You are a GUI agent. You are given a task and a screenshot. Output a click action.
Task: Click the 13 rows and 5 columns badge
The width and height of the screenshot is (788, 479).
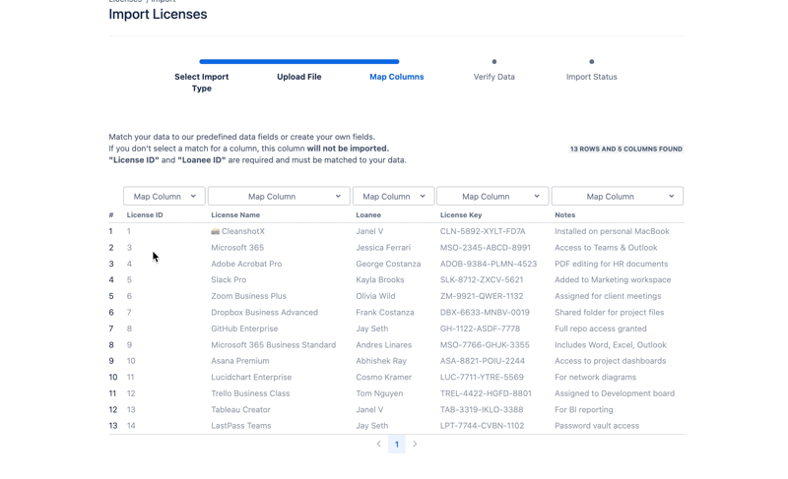tap(626, 149)
